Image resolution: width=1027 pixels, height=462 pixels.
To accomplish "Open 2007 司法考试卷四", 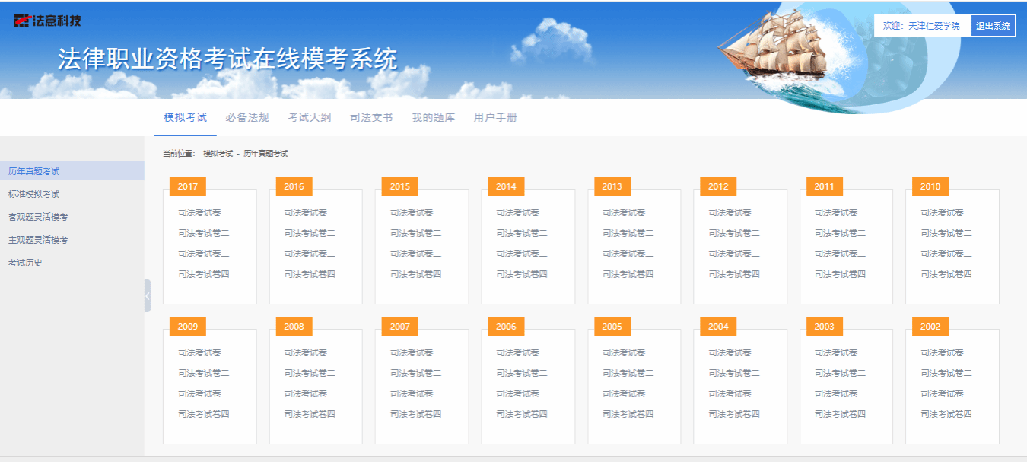I will 416,414.
